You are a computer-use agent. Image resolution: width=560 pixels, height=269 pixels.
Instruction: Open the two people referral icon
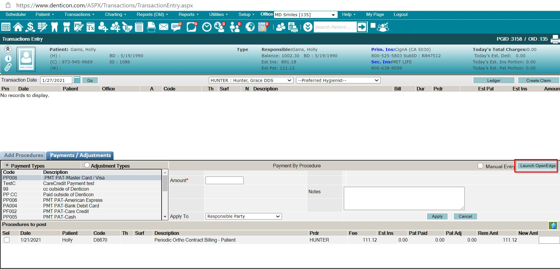(235, 27)
